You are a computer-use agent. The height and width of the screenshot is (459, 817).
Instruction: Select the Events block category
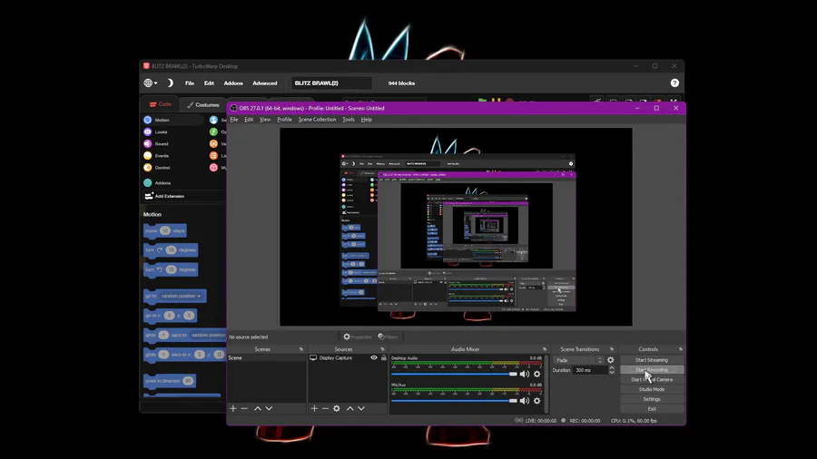pyautogui.click(x=156, y=156)
